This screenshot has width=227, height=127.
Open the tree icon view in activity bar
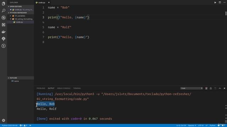click(x=4, y=39)
